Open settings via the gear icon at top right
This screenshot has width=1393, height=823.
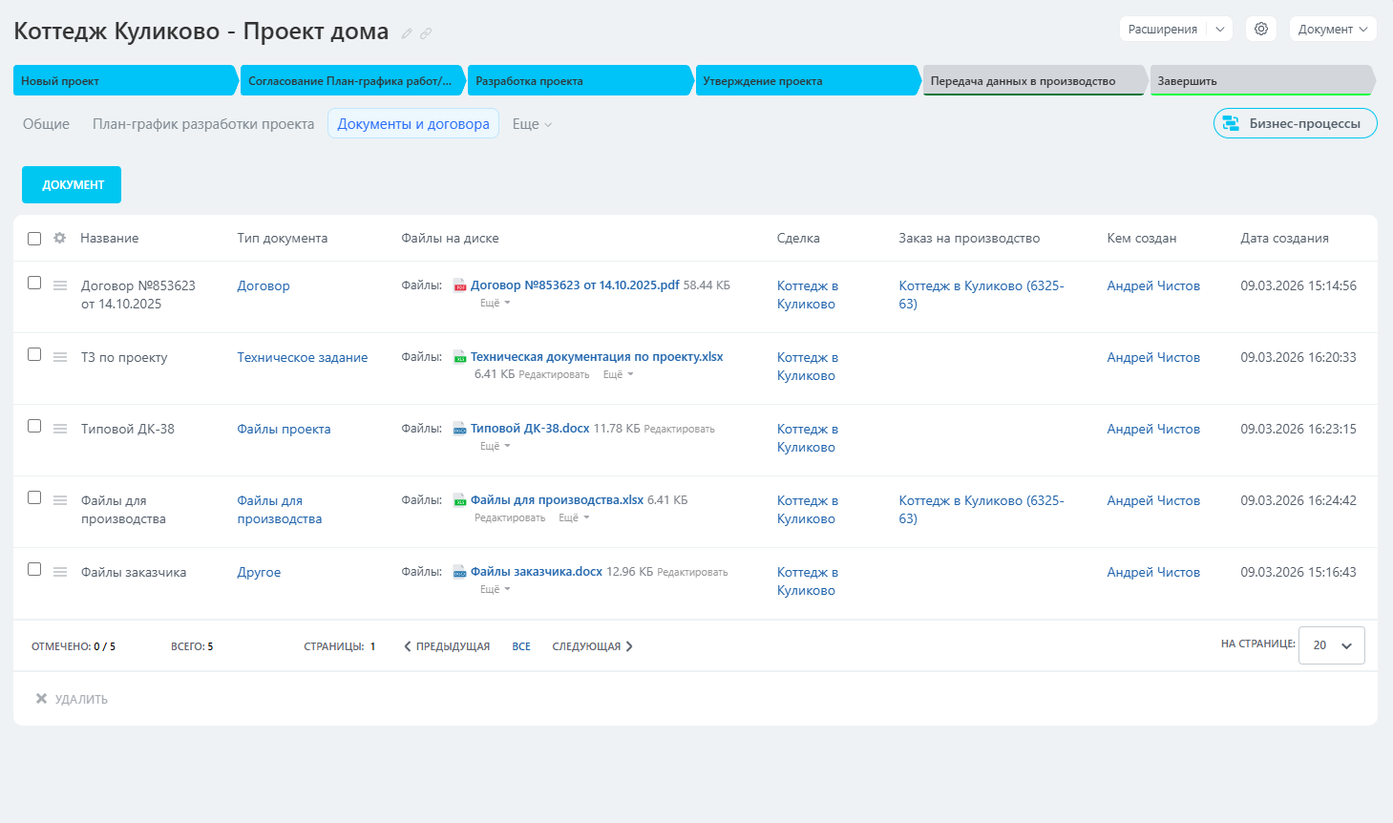pos(1260,29)
